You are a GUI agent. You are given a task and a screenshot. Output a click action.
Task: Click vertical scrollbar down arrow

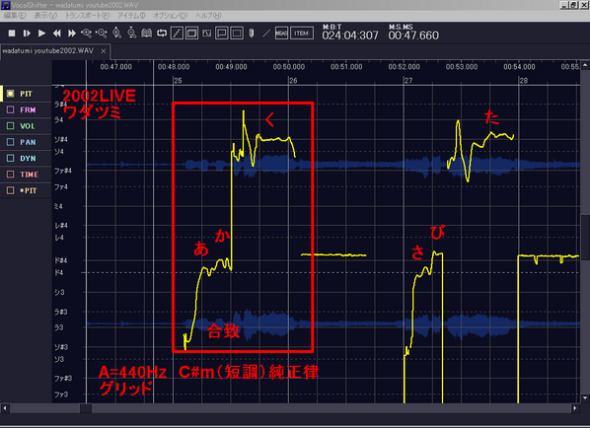(585, 397)
